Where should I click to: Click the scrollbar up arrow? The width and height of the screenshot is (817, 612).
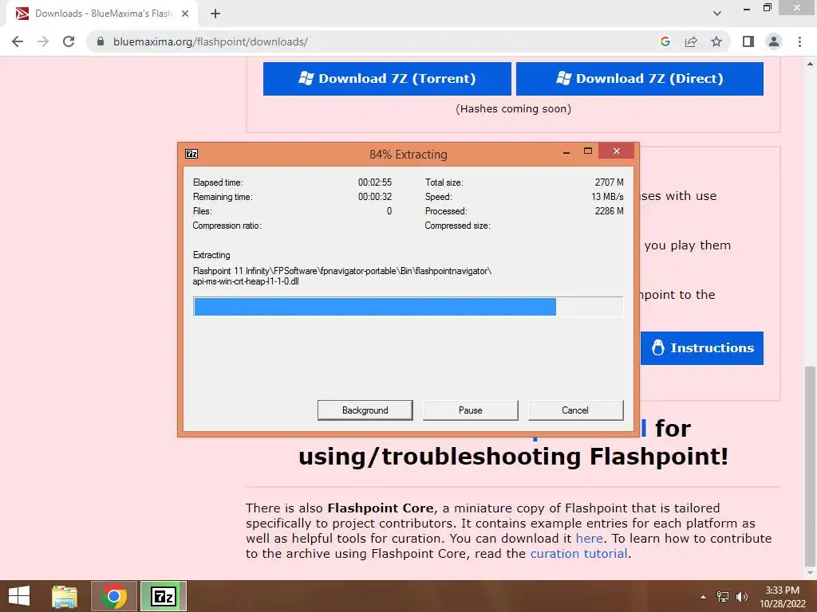[810, 64]
